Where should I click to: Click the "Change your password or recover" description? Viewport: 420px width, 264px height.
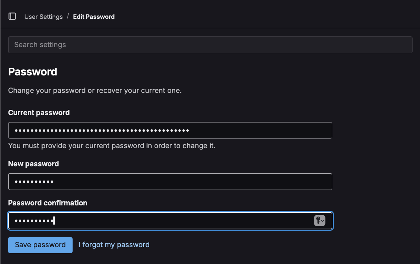[x=95, y=91]
